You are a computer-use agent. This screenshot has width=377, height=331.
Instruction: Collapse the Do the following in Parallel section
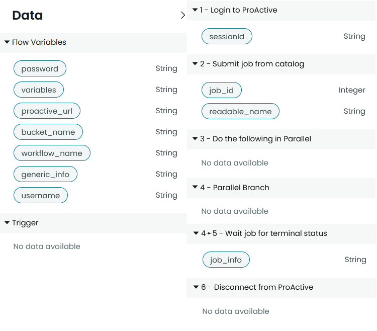pyautogui.click(x=195, y=138)
